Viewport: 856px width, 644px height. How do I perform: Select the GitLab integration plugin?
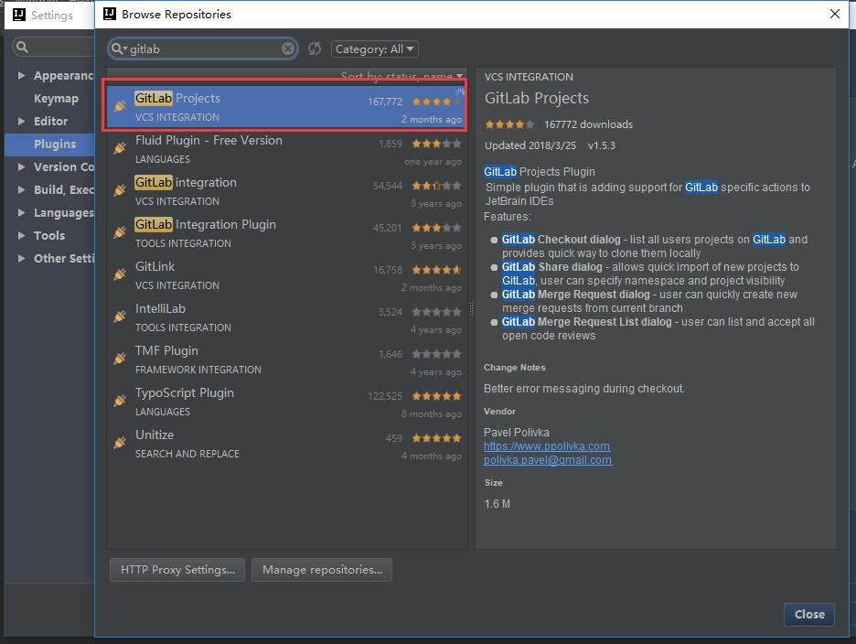[286, 190]
